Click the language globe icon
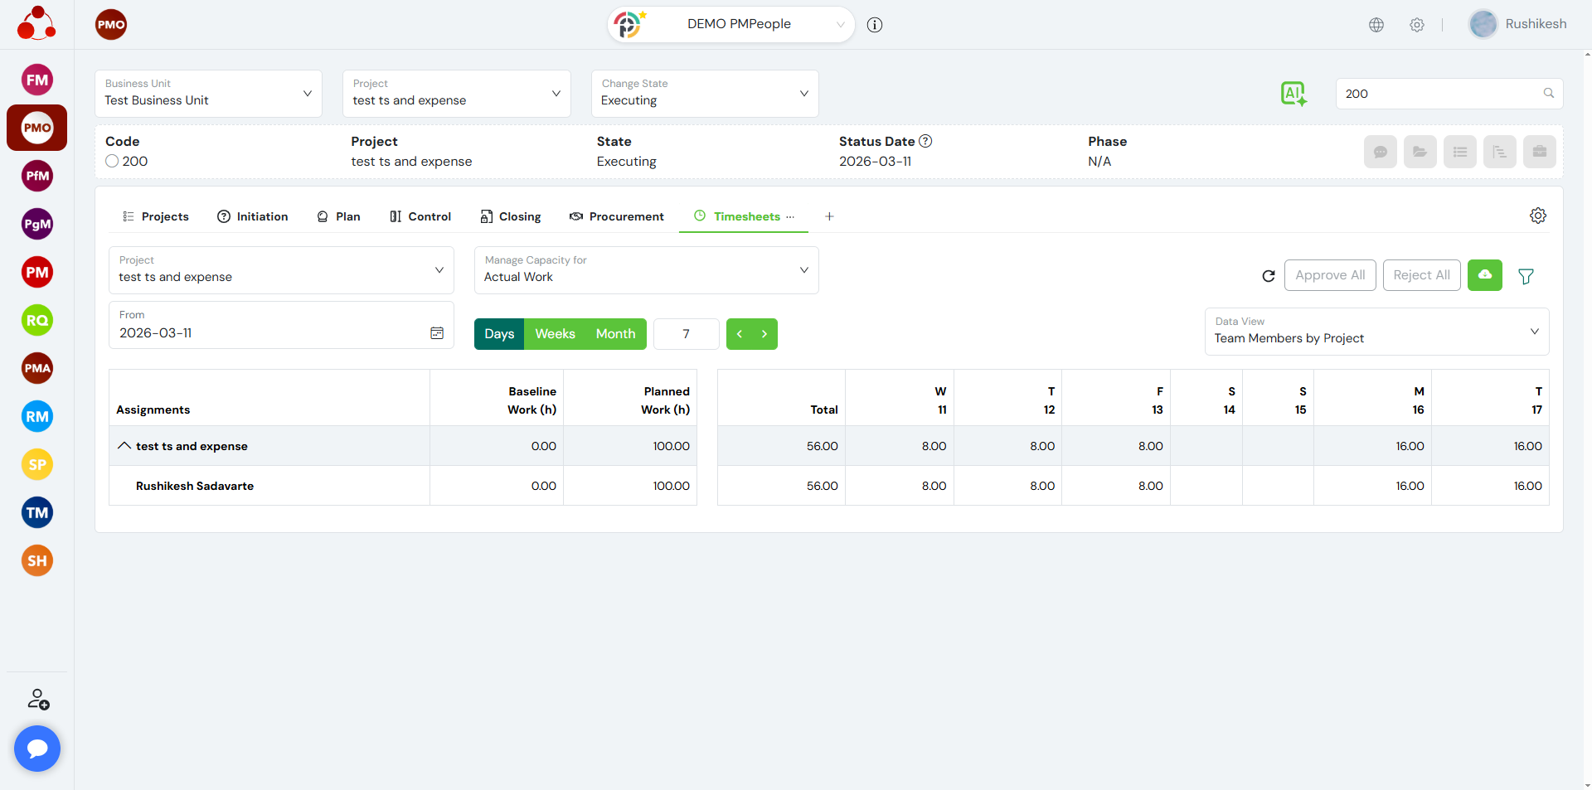The width and height of the screenshot is (1592, 790). (x=1376, y=25)
